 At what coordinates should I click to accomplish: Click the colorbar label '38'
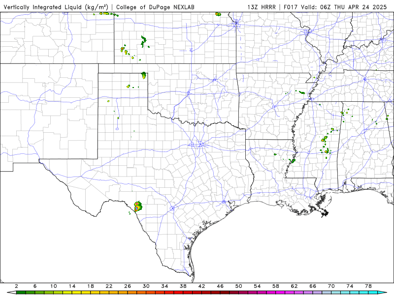183,286
